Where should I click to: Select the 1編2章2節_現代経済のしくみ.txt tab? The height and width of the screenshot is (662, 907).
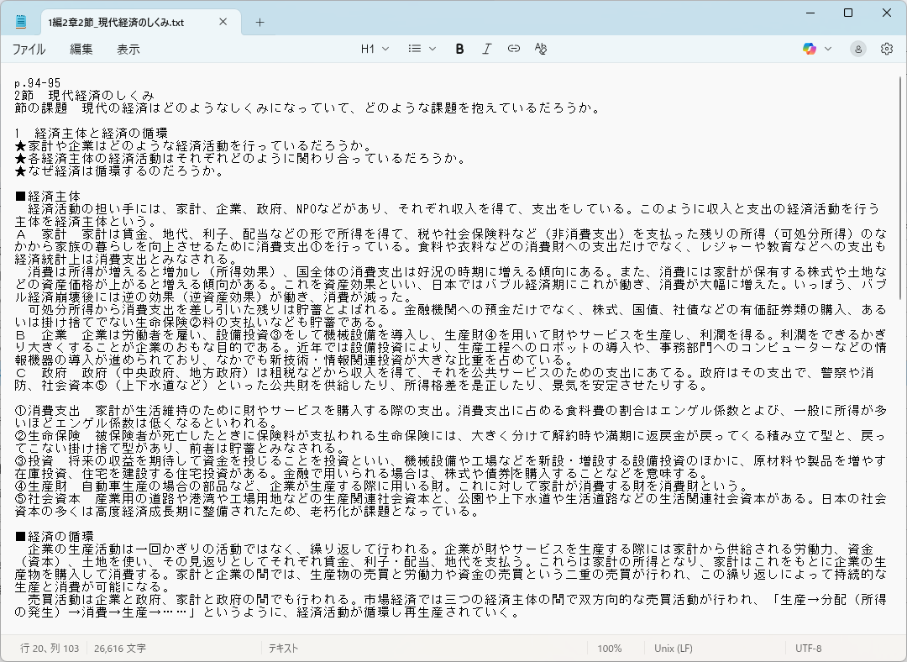116,22
